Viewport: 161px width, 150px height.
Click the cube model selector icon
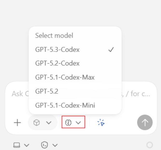click(x=38, y=123)
